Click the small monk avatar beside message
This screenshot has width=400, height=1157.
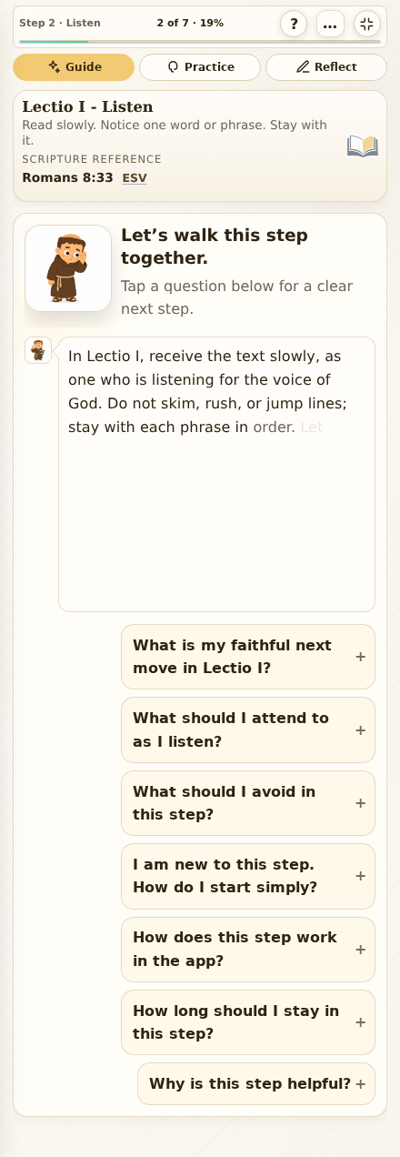pos(38,350)
